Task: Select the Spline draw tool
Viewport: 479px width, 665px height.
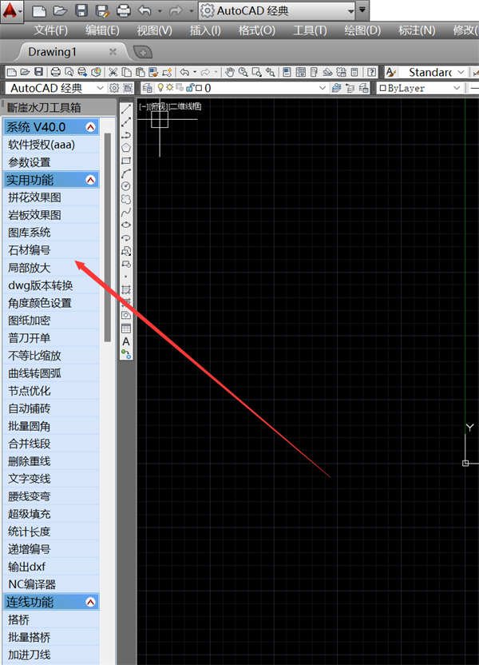Action: click(x=126, y=212)
